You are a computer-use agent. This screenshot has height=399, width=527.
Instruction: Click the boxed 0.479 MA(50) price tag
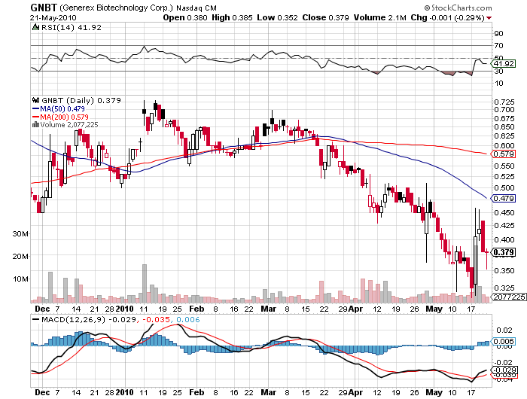(504, 198)
